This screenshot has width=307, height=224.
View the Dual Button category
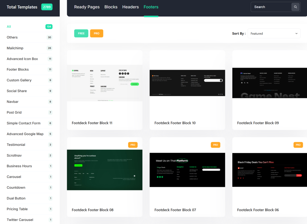(x=29, y=198)
